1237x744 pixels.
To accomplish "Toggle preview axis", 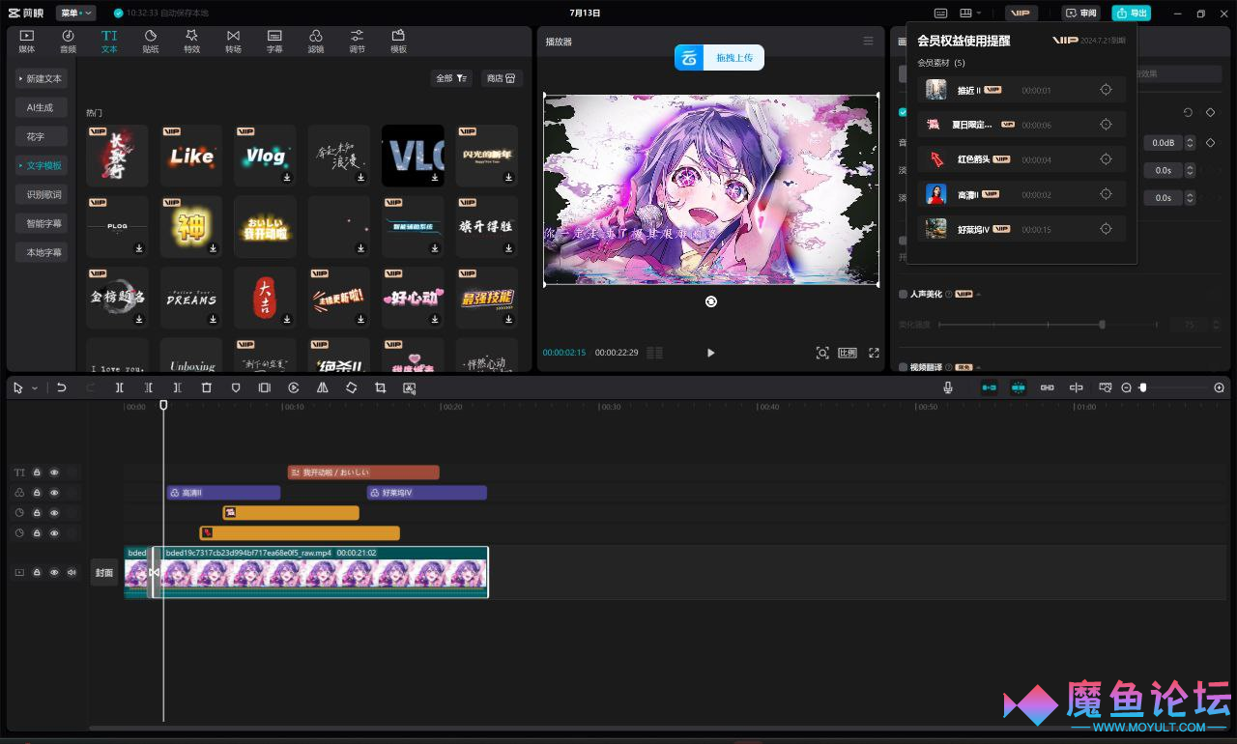I will [1076, 387].
